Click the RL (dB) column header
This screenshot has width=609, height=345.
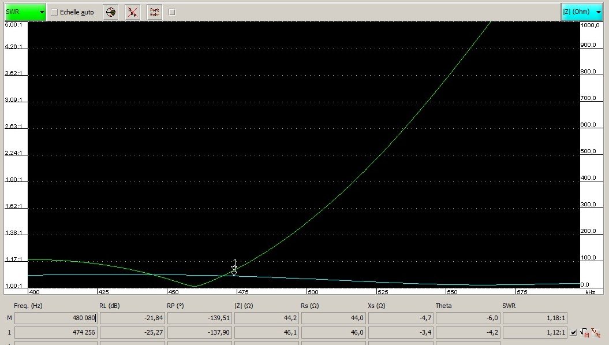tap(110, 306)
